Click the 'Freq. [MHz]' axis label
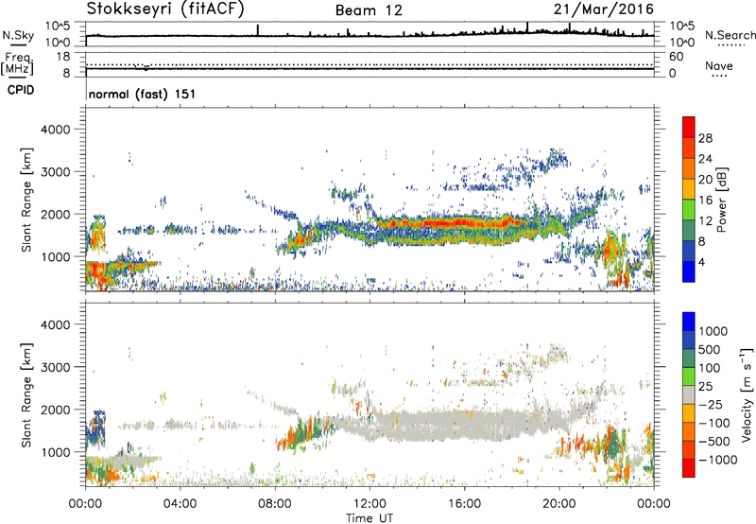The width and height of the screenshot is (756, 524). [x=17, y=63]
